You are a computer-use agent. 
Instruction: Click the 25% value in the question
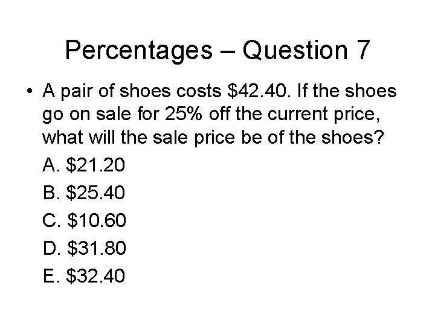click(x=184, y=114)
